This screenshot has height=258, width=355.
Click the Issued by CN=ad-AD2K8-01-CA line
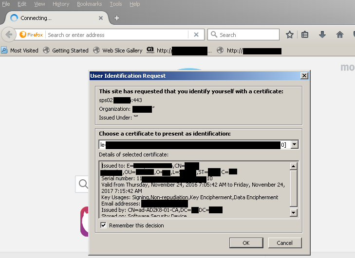pyautogui.click(x=162, y=210)
